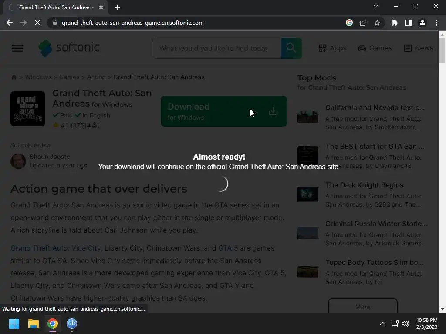Select the Windows breadcrumb link
This screenshot has height=334, width=446.
click(38, 77)
